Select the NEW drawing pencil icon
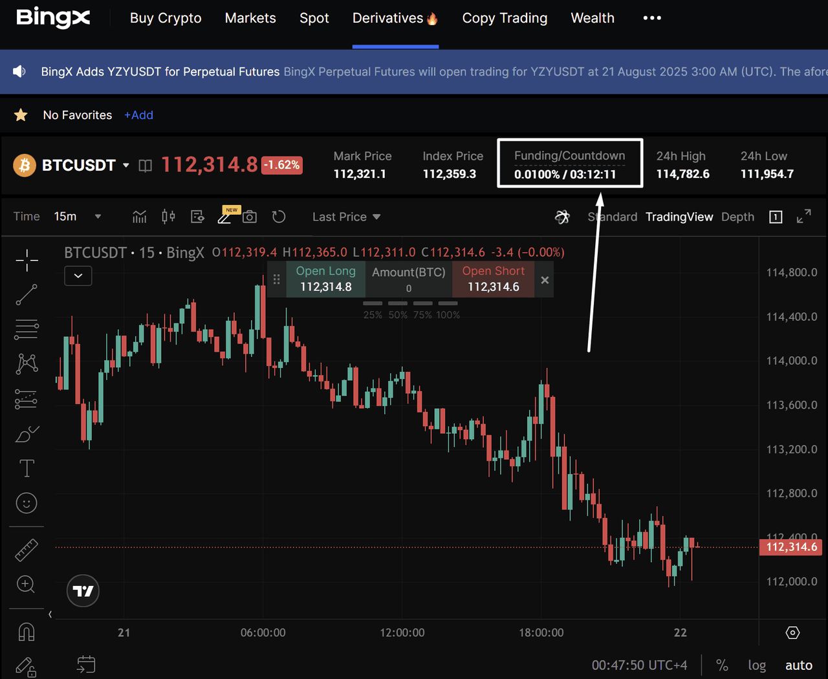 (225, 217)
